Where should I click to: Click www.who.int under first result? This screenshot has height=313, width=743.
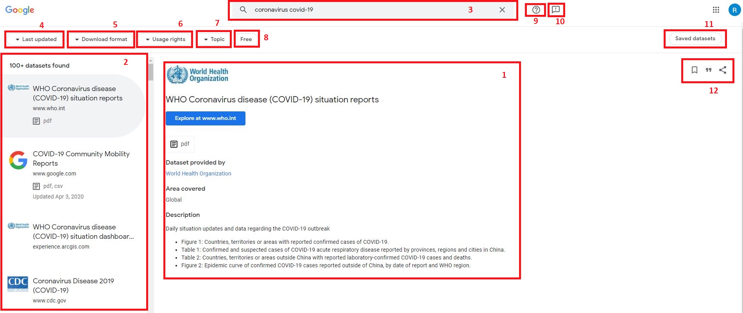[49, 108]
